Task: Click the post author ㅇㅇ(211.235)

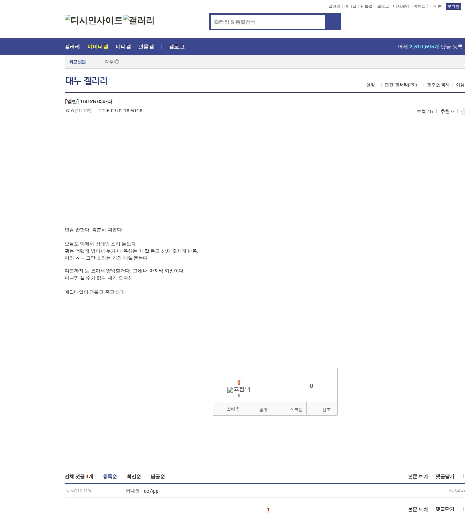Action: (79, 111)
